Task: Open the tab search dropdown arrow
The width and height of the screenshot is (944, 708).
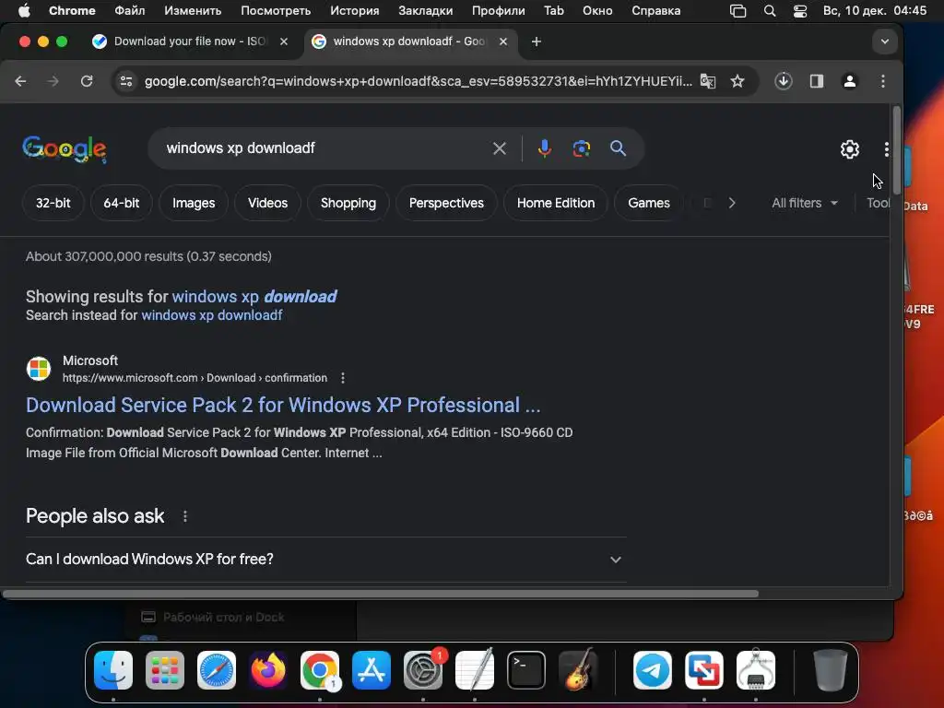Action: (884, 41)
